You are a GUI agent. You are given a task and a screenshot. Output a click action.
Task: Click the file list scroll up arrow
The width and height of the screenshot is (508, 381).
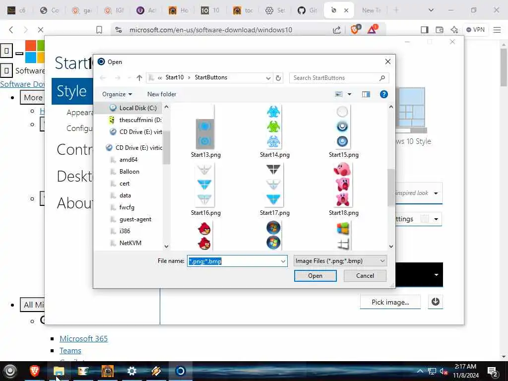pyautogui.click(x=391, y=107)
